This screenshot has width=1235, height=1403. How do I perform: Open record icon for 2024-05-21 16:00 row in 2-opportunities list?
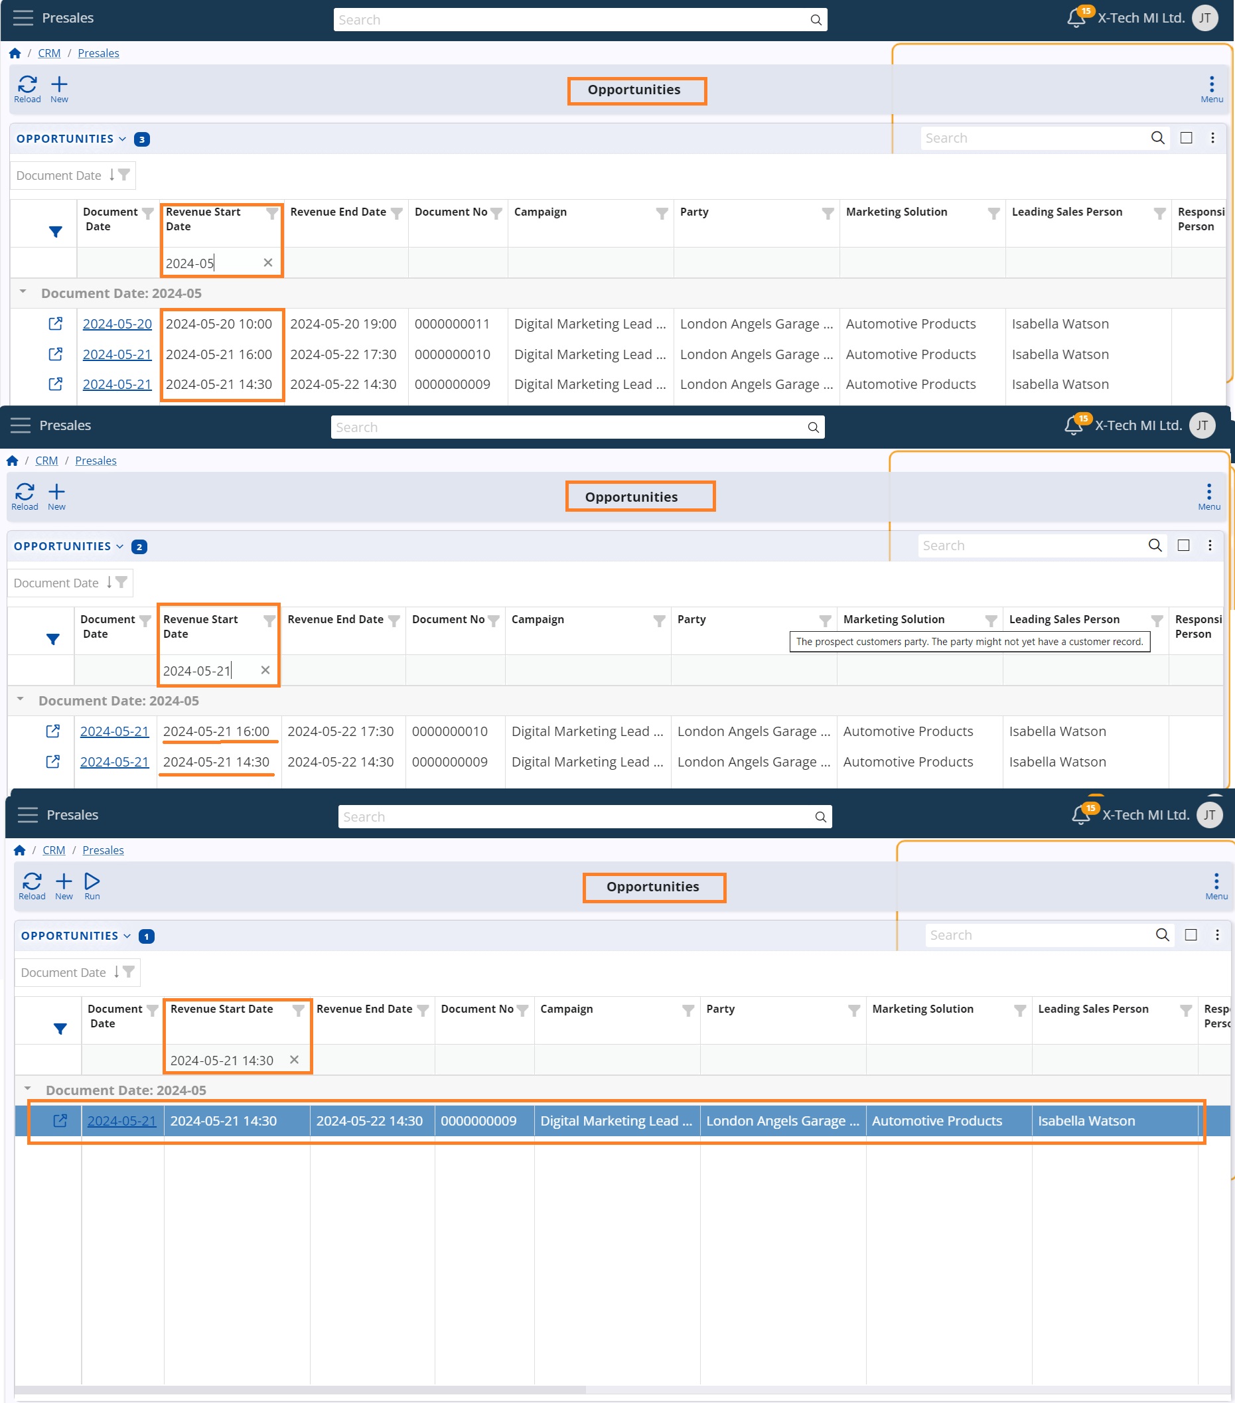click(53, 731)
